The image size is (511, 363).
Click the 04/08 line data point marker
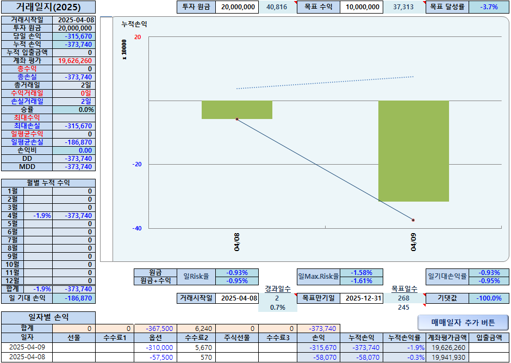click(x=237, y=119)
